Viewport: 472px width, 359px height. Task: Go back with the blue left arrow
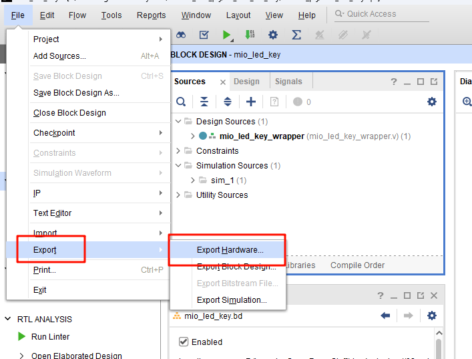385,316
